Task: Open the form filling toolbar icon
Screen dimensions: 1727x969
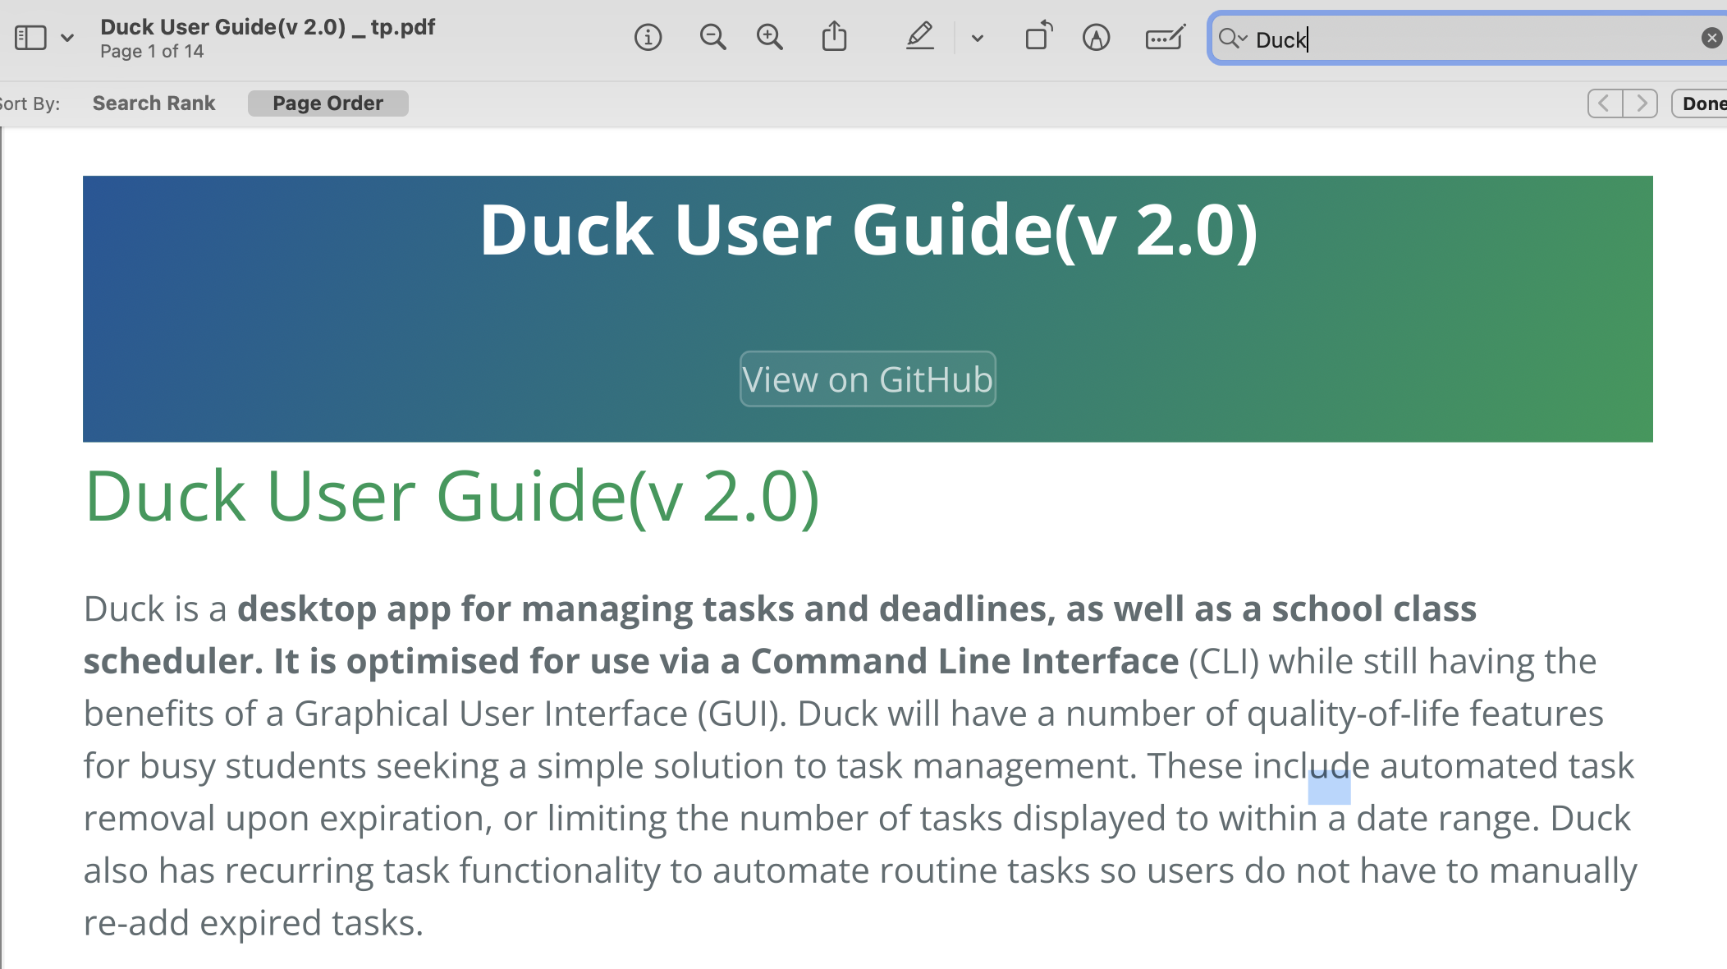Action: pos(1165,38)
